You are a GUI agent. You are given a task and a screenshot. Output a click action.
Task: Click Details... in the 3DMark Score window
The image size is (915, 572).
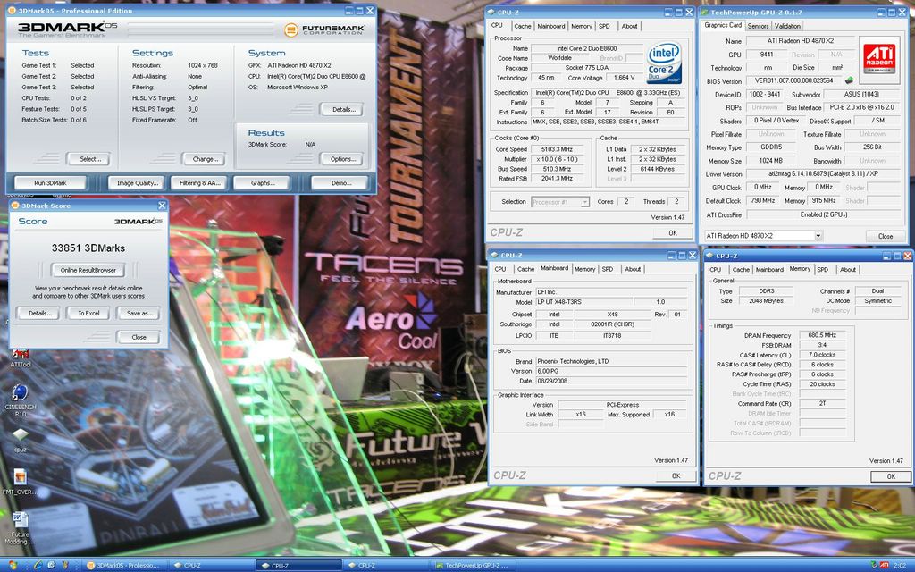39,314
